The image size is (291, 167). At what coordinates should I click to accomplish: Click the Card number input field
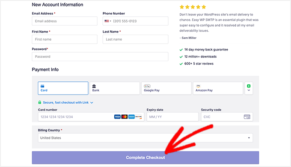(91, 117)
